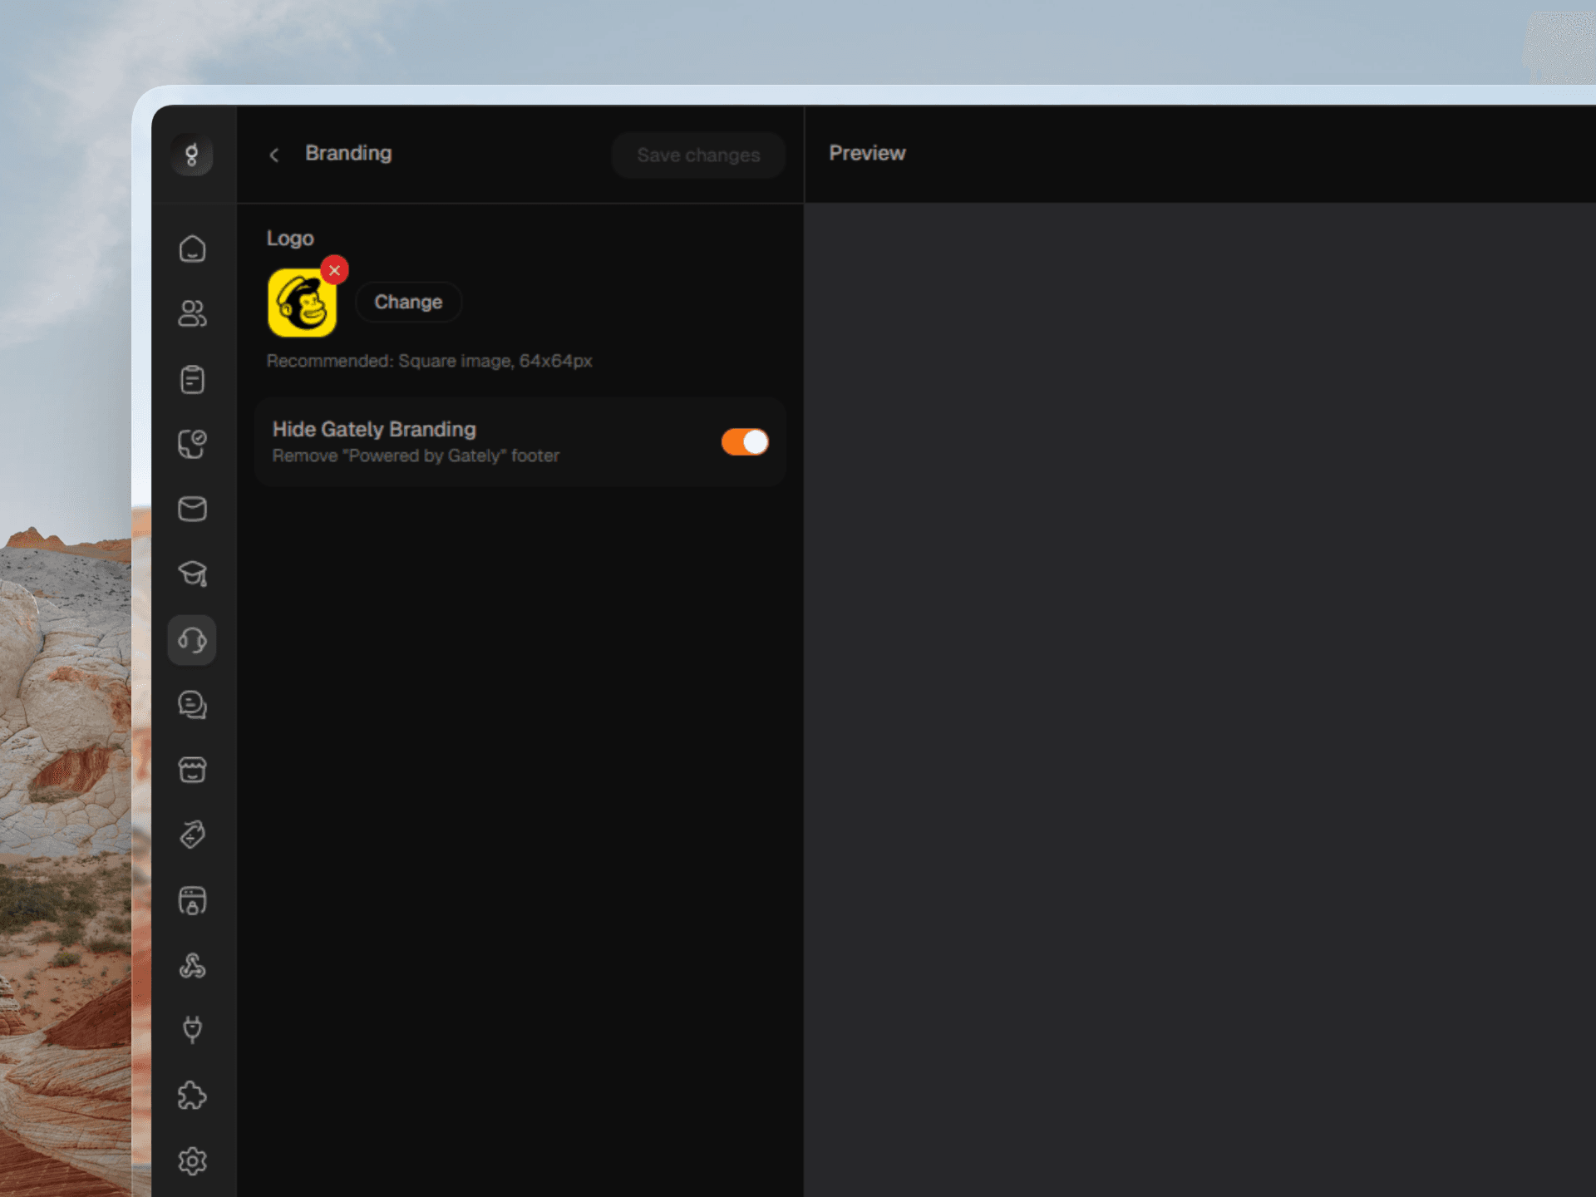Click the clipboard forms sidebar icon
The image size is (1596, 1197).
tap(192, 379)
